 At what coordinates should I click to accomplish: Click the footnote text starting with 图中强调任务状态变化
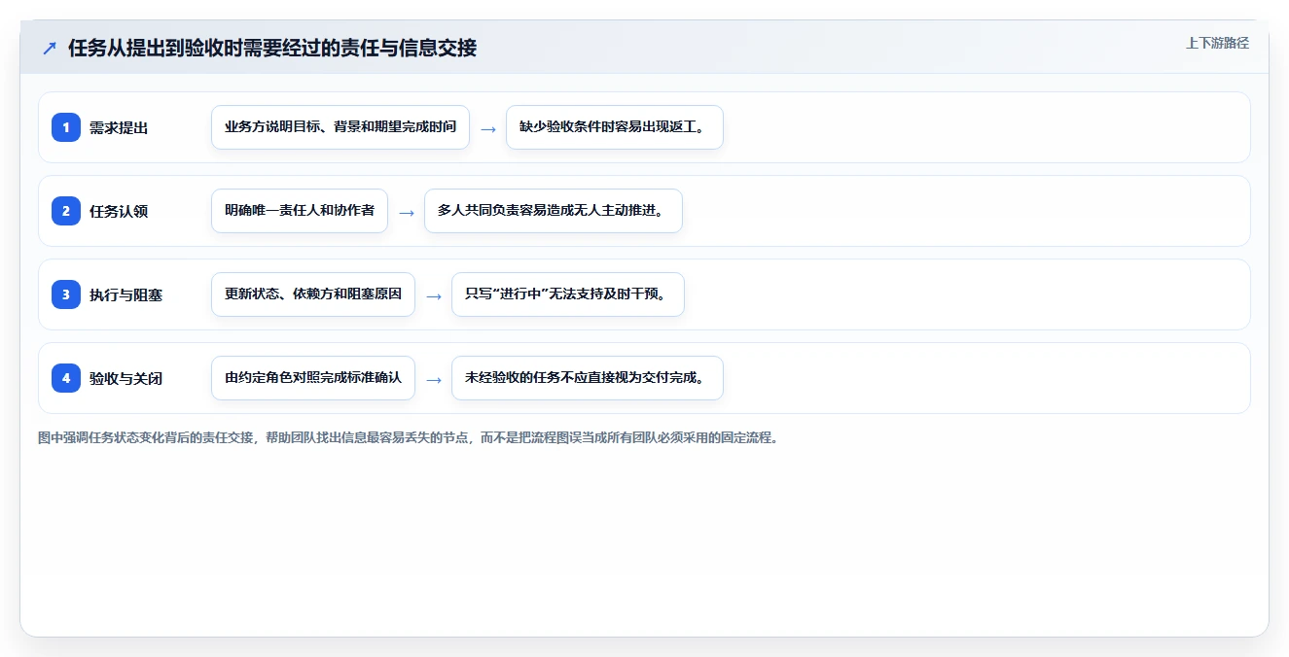point(408,438)
